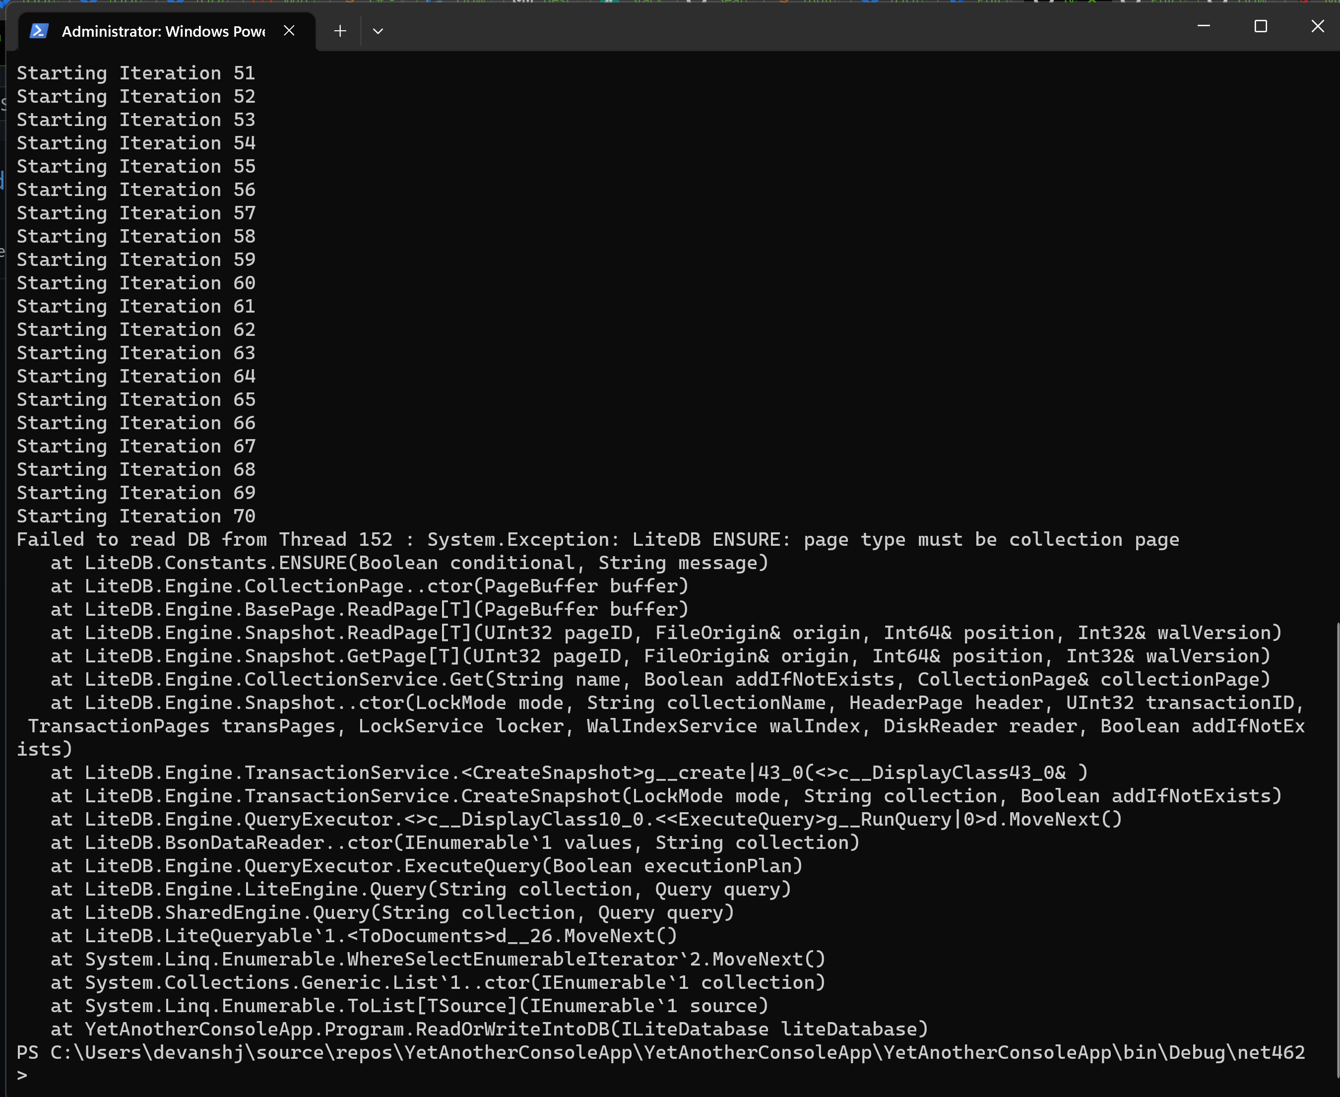This screenshot has width=1340, height=1097.
Task: Click the PowerShell icon in the tab
Action: 39,31
